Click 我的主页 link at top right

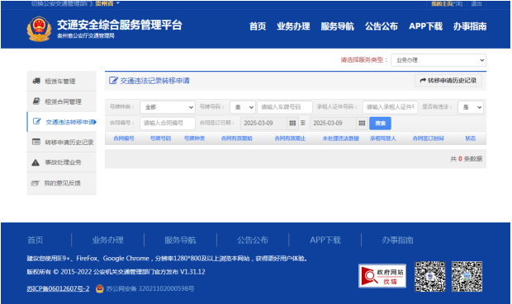tap(442, 4)
